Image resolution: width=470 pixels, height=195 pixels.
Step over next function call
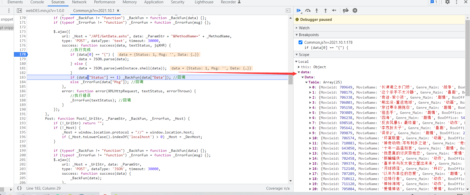pos(308,10)
